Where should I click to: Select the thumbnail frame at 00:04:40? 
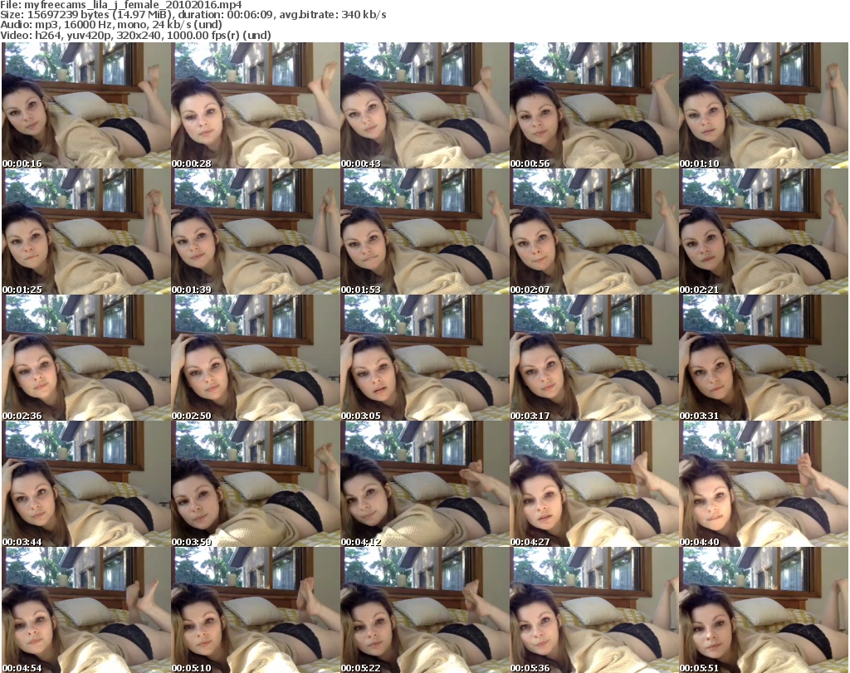[764, 484]
